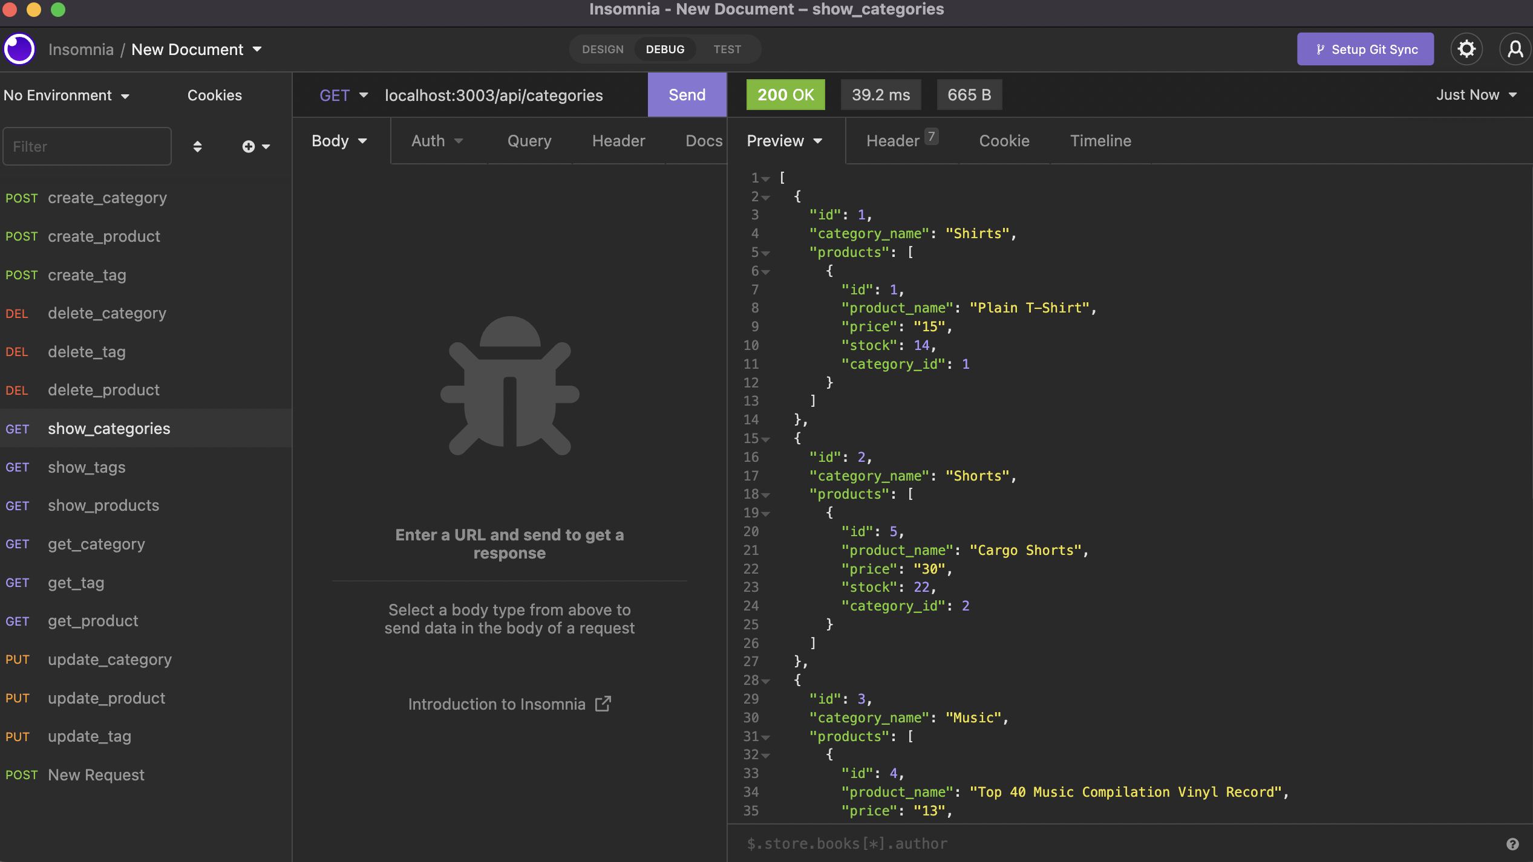Select the create_tag request
The height and width of the screenshot is (862, 1533).
point(146,275)
